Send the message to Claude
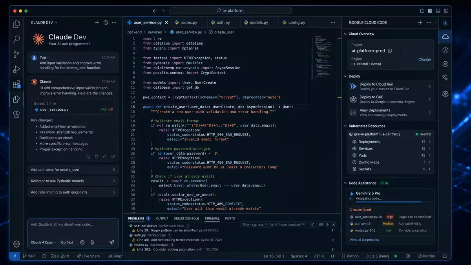The image size is (471, 265). [x=111, y=242]
